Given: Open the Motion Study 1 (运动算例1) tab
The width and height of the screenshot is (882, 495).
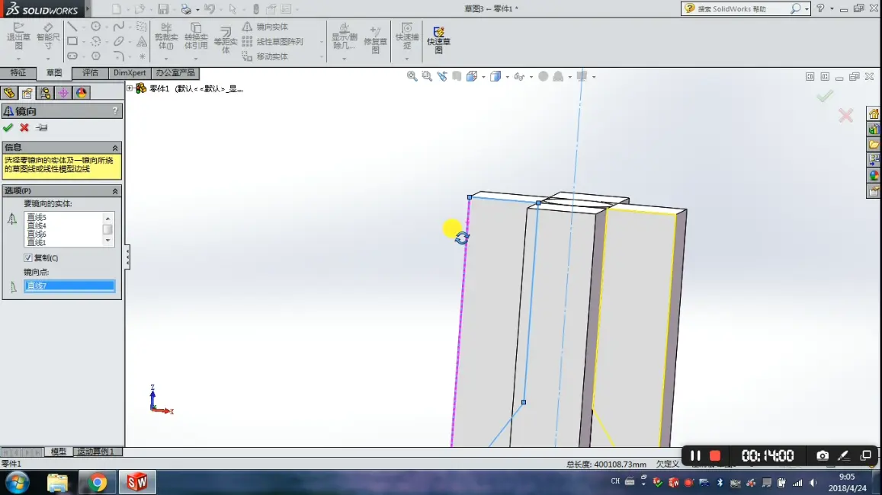Looking at the screenshot, I should pyautogui.click(x=96, y=452).
